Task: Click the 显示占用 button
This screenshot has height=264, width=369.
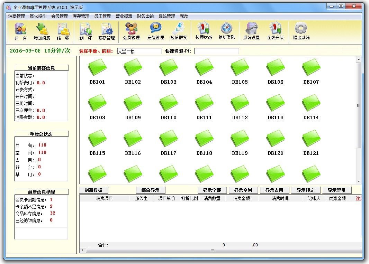Action: click(x=274, y=190)
